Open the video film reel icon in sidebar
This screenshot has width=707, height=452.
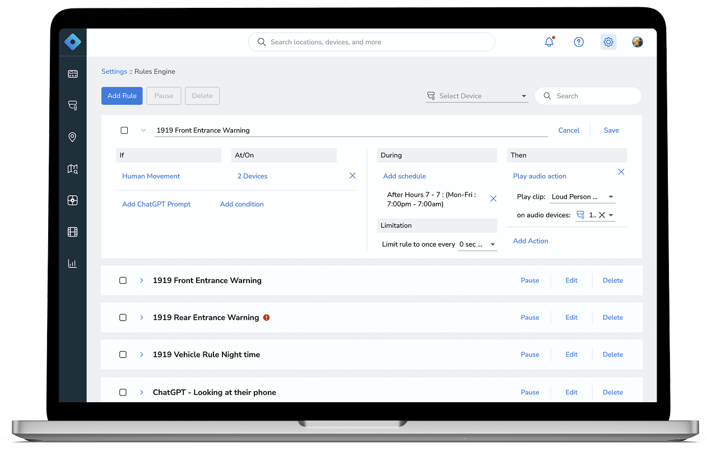pyautogui.click(x=73, y=232)
